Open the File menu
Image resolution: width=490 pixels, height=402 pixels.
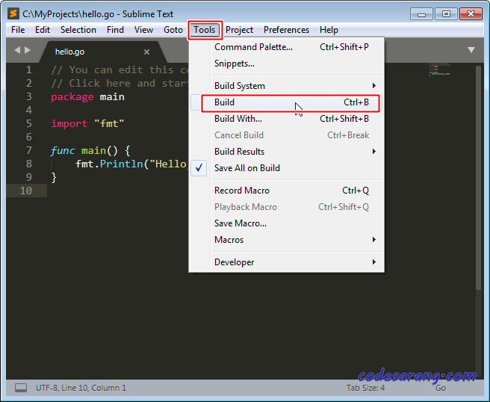18,30
